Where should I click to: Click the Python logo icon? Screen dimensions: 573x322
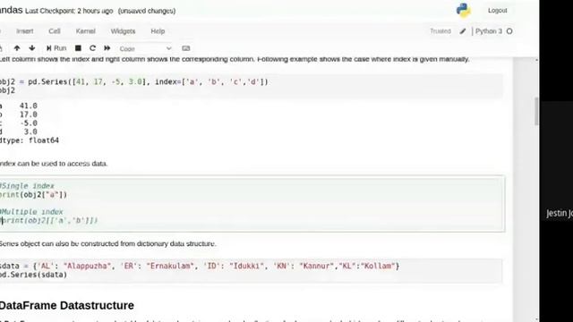coord(463,10)
